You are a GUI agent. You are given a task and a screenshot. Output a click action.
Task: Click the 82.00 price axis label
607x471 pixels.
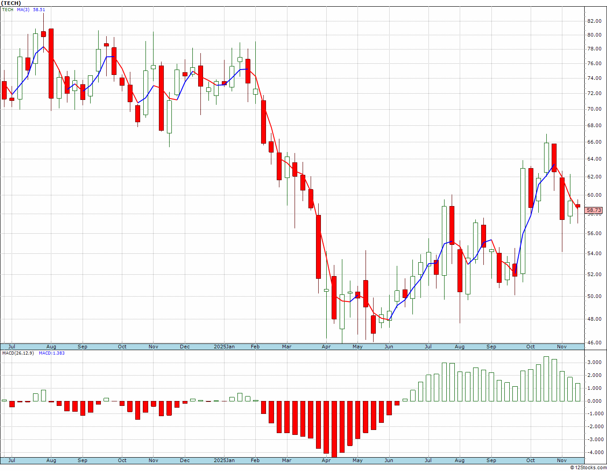594,21
